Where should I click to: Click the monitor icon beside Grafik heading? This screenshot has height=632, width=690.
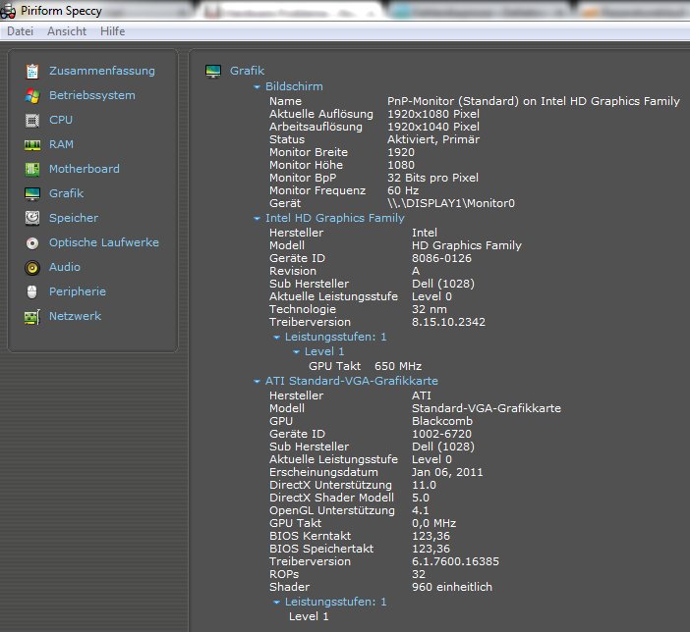coord(213,72)
